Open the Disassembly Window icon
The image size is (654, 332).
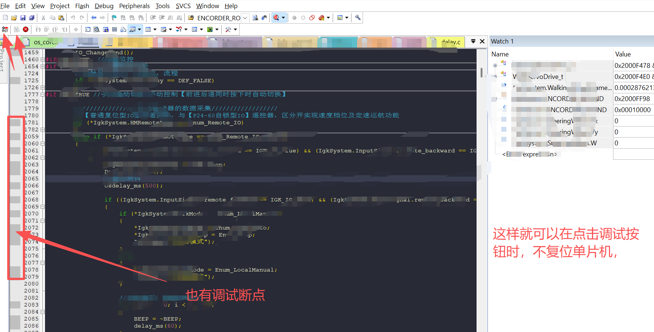pos(96,29)
